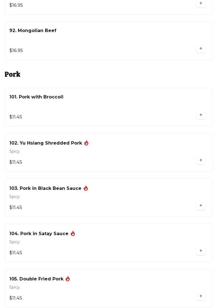Image resolution: width=217 pixels, height=308 pixels.
Task: Click flame icon next to Pork in Black Bean Sauce
Action: [x=86, y=188]
